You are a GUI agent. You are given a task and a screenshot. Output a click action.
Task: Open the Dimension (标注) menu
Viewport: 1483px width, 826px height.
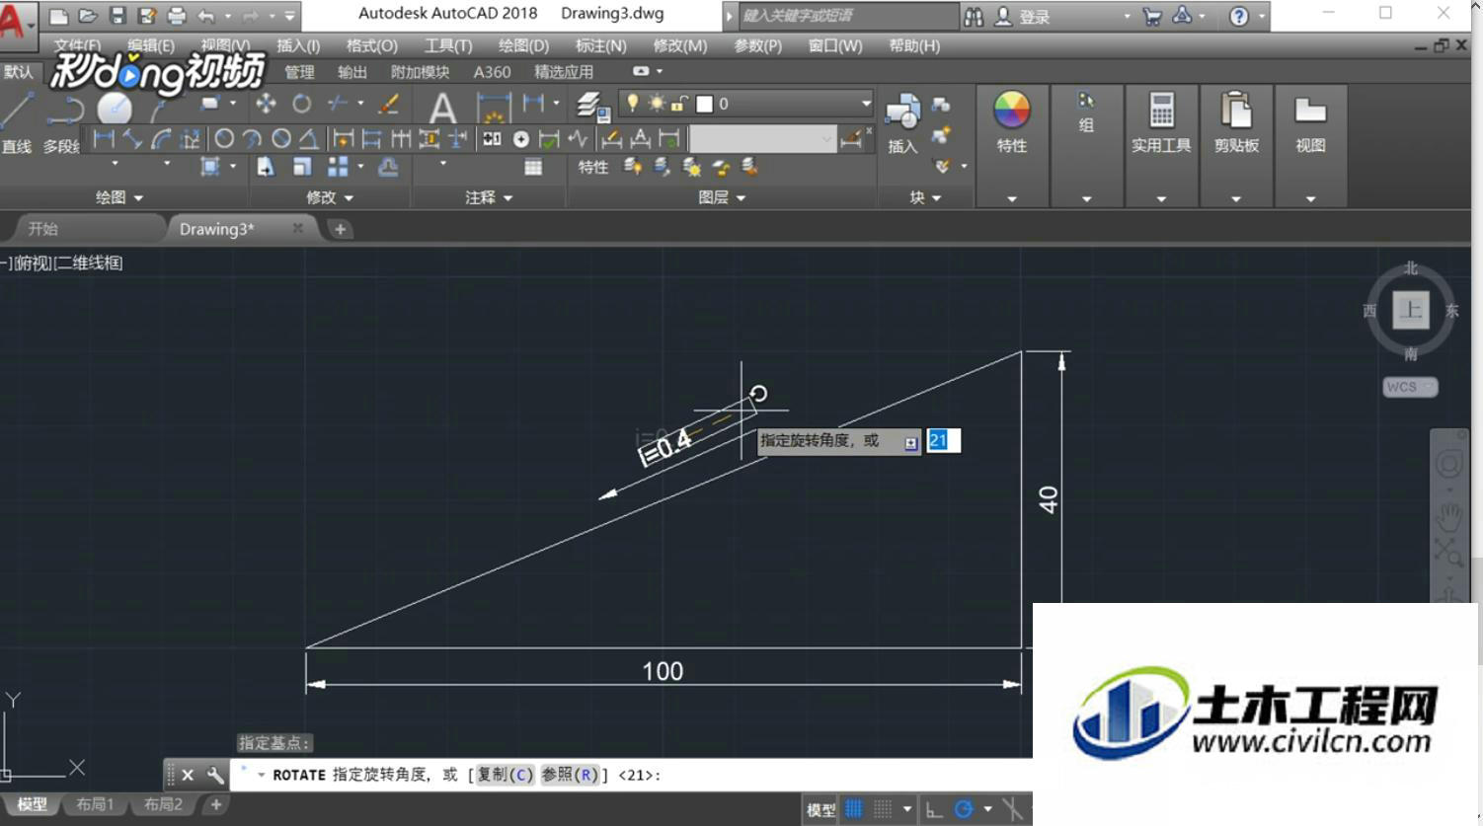pyautogui.click(x=600, y=45)
